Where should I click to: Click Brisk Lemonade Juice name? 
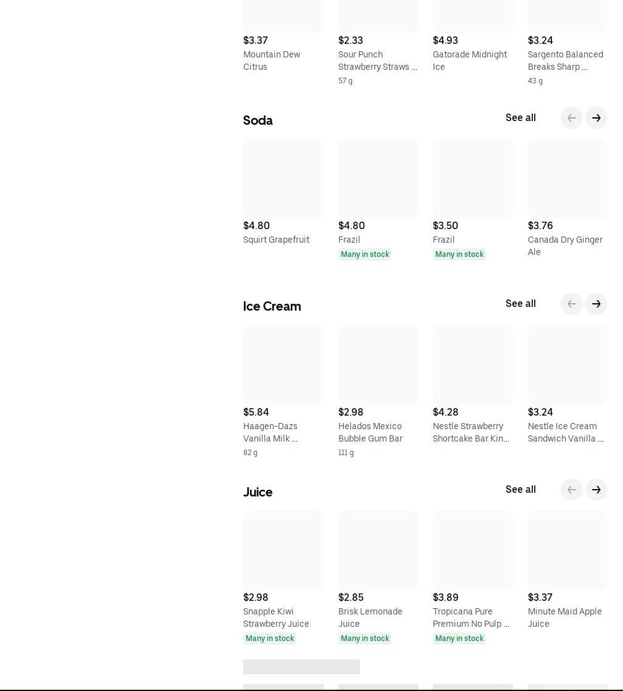[x=370, y=618]
